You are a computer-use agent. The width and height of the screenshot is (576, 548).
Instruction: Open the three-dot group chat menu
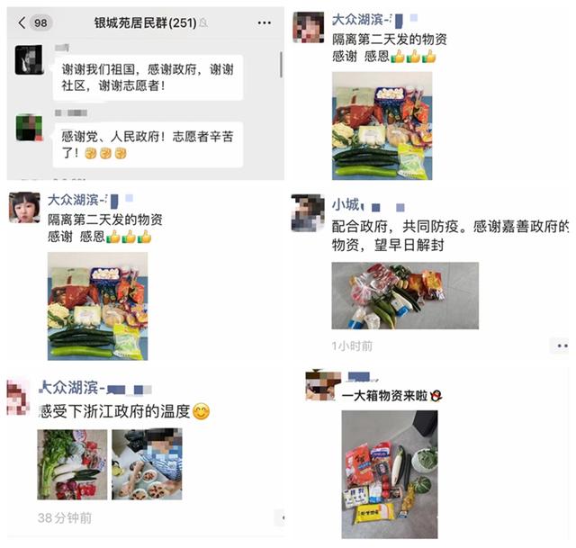tap(264, 22)
